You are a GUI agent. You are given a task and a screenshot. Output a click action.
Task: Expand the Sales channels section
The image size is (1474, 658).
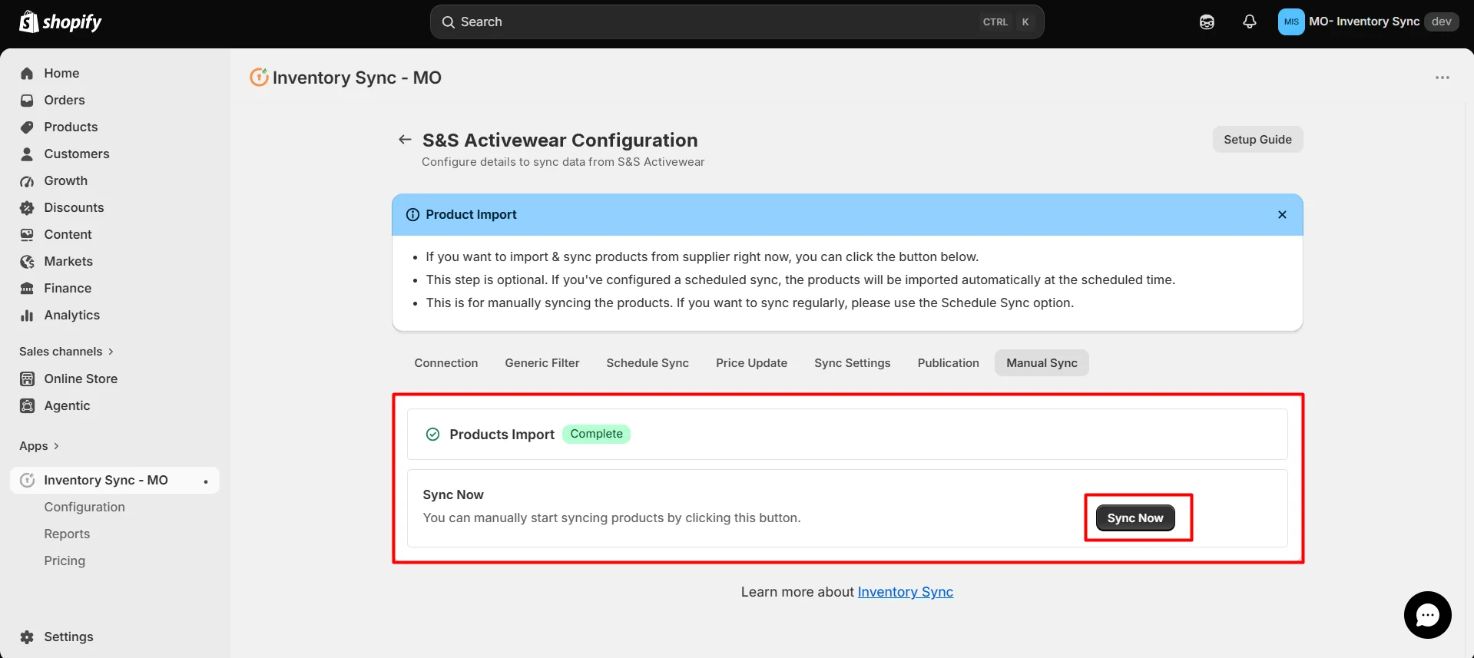(x=67, y=352)
